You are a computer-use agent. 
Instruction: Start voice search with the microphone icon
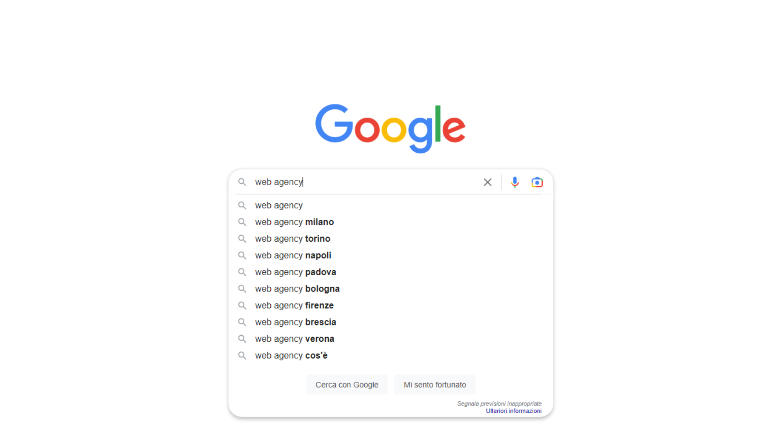(515, 182)
